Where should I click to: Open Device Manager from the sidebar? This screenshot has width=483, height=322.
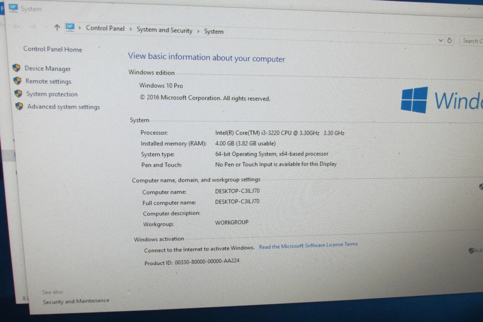click(x=47, y=68)
